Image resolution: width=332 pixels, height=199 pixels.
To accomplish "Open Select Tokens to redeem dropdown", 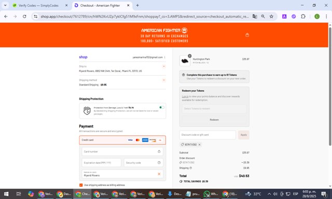I will click(x=214, y=109).
